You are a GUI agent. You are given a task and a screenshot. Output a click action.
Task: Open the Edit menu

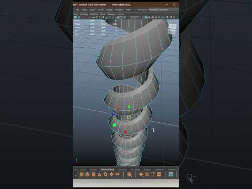pyautogui.click(x=77, y=10)
